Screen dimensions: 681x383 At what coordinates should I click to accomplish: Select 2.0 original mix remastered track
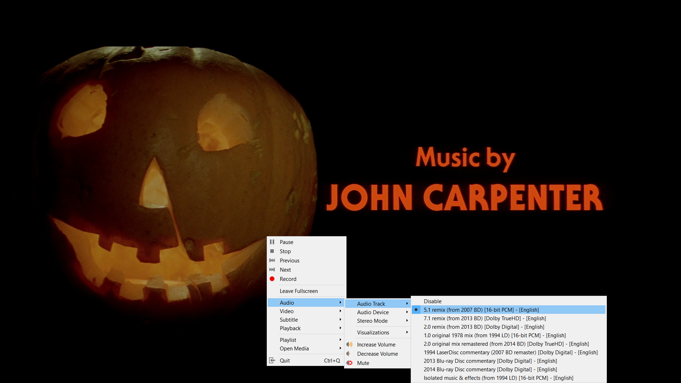click(x=509, y=344)
